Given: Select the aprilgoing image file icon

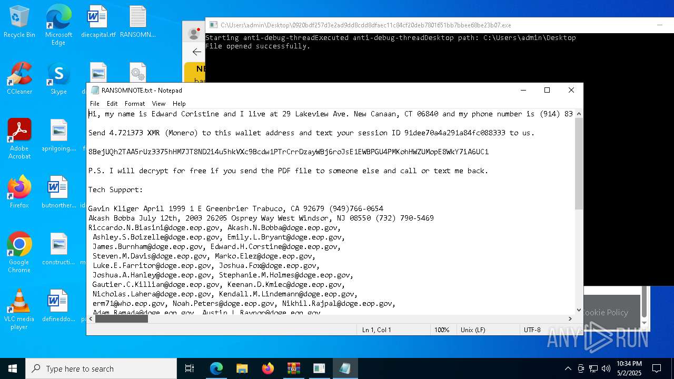Looking at the screenshot, I should (x=58, y=135).
